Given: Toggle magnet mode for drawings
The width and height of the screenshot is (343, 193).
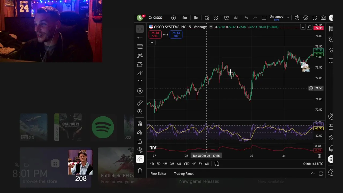Looking at the screenshot, I should (x=140, y=124).
